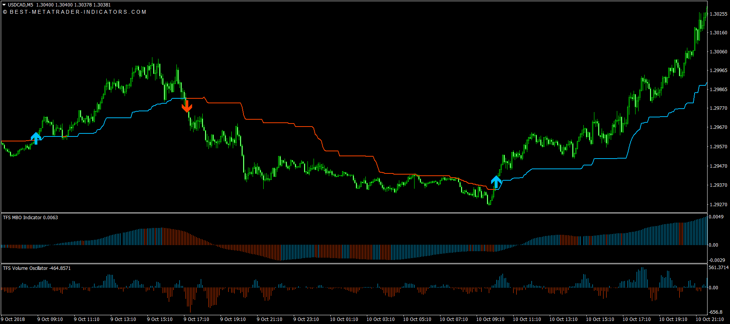The image size is (730, 324).
Task: Click the BEST-METATRADER-INDICATORS.COM watermark
Action: [x=75, y=12]
